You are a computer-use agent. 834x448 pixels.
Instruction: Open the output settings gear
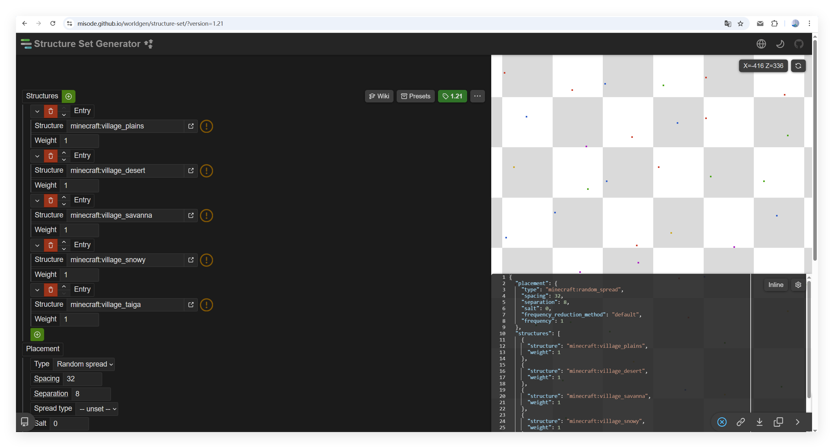tap(798, 285)
